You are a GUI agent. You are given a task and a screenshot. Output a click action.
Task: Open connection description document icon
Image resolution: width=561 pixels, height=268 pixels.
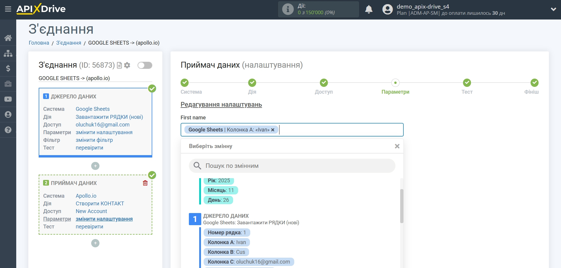pyautogui.click(x=119, y=65)
